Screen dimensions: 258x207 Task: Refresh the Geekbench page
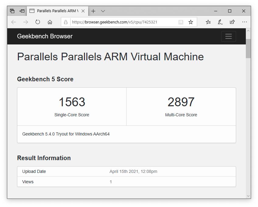point(38,22)
